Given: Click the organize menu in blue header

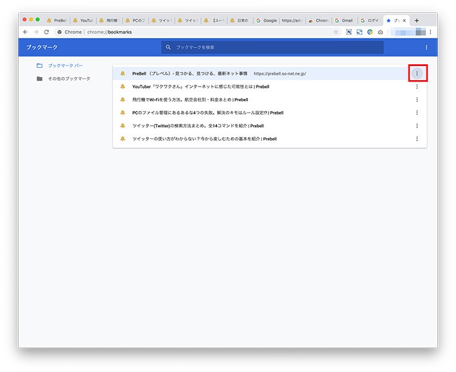Looking at the screenshot, I should tap(426, 47).
